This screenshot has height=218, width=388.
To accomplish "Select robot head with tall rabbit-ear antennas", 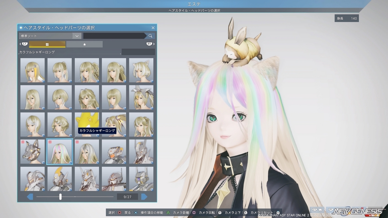I will pyautogui.click(x=141, y=151).
